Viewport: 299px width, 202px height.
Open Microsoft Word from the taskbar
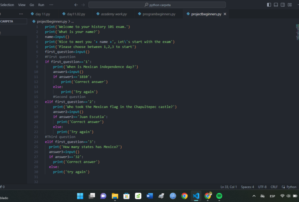150,196
